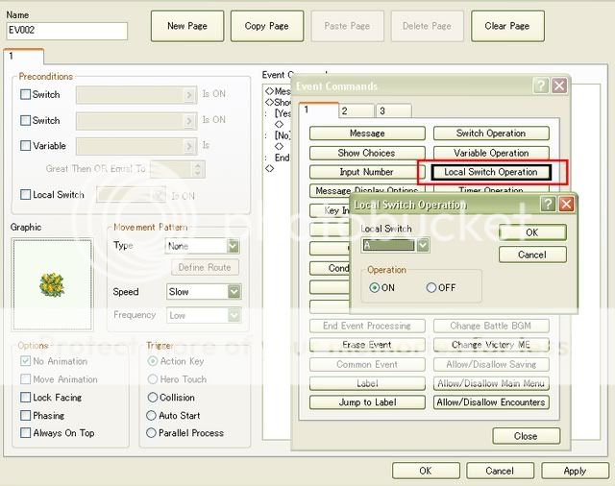
Task: Click Cancel in Local Switch Operation dialog
Action: pyautogui.click(x=531, y=255)
